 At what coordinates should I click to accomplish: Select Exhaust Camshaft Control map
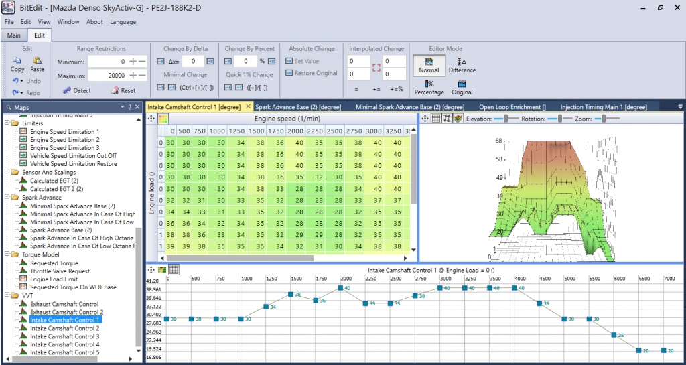pos(64,304)
